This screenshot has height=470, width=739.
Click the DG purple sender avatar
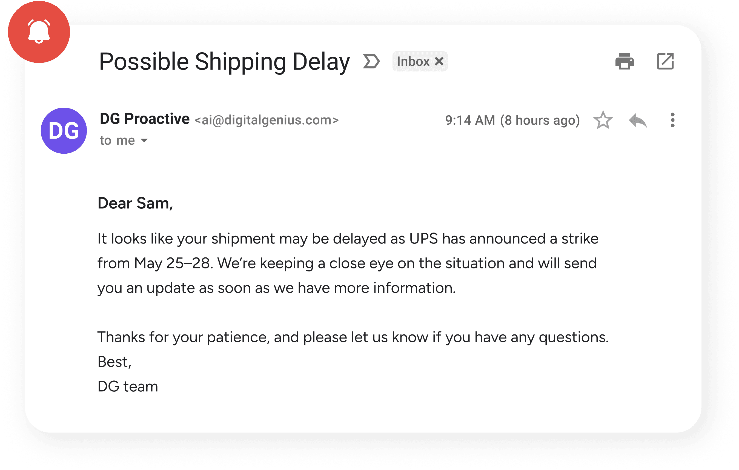click(64, 131)
